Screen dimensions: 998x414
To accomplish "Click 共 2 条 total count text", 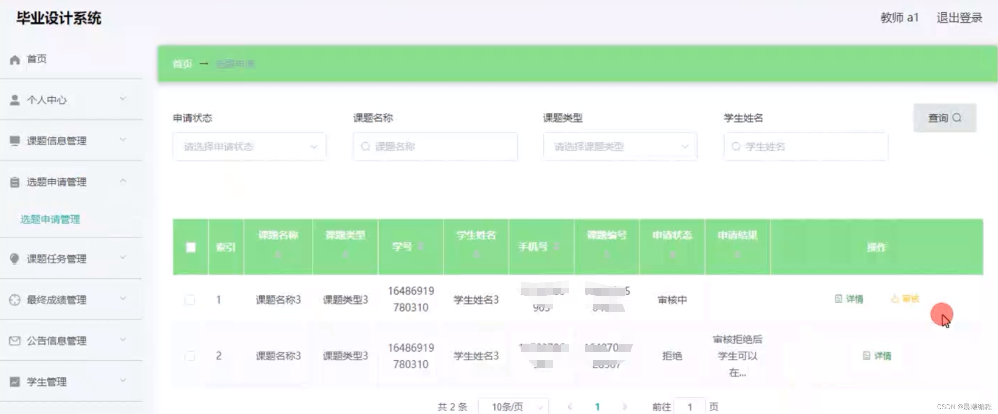I will [x=452, y=407].
